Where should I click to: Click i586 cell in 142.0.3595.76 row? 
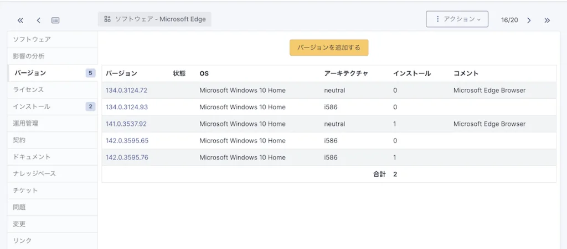point(331,157)
